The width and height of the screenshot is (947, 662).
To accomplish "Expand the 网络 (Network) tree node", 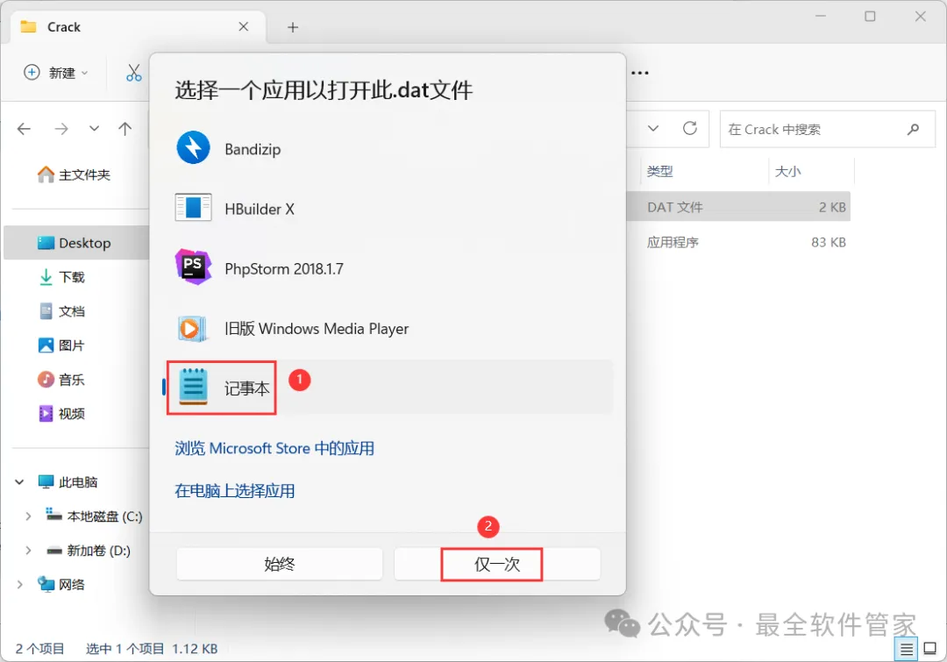I will click(x=19, y=584).
